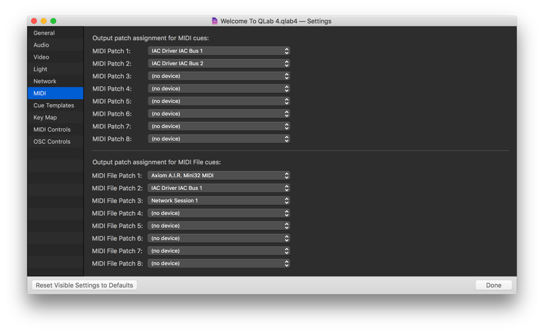Open the Audio settings section
The image size is (544, 333).
click(41, 45)
